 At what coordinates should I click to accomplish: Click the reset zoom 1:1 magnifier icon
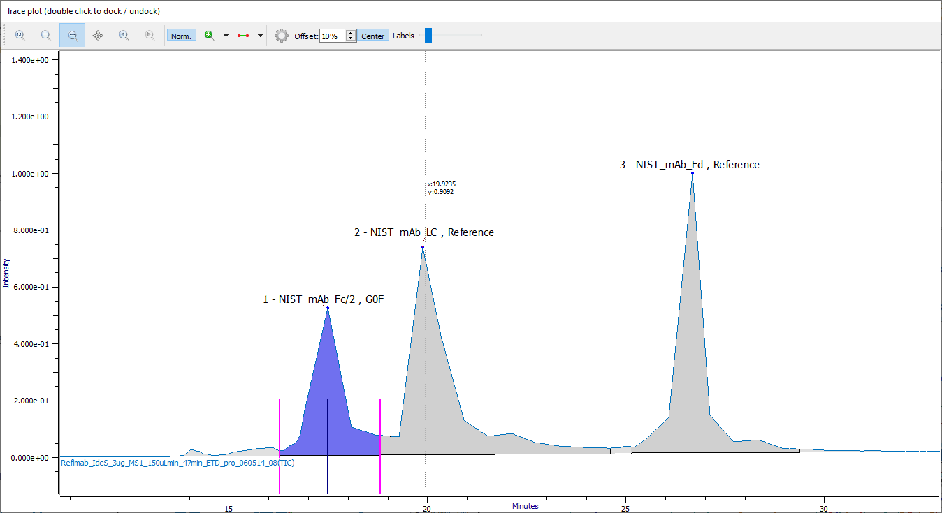[20, 36]
